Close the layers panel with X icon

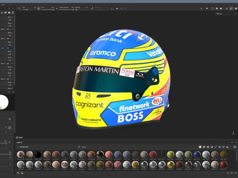tap(13, 8)
